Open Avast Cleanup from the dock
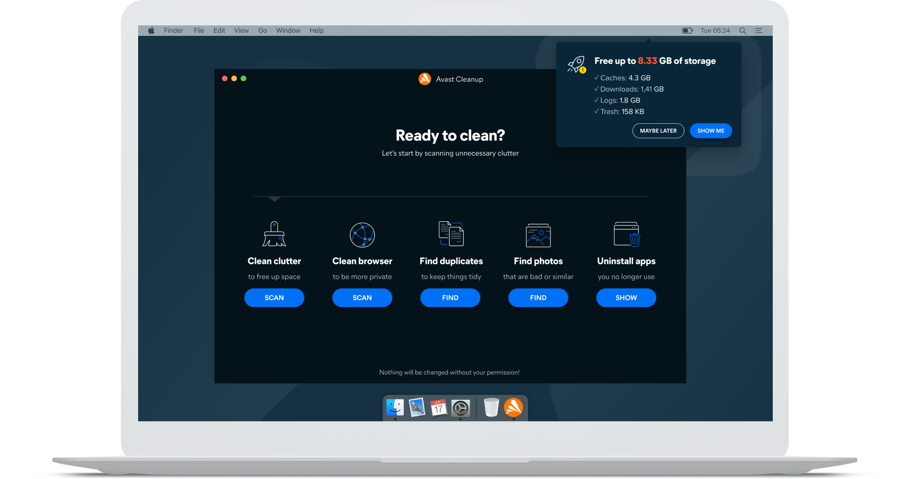The width and height of the screenshot is (910, 479). [513, 407]
